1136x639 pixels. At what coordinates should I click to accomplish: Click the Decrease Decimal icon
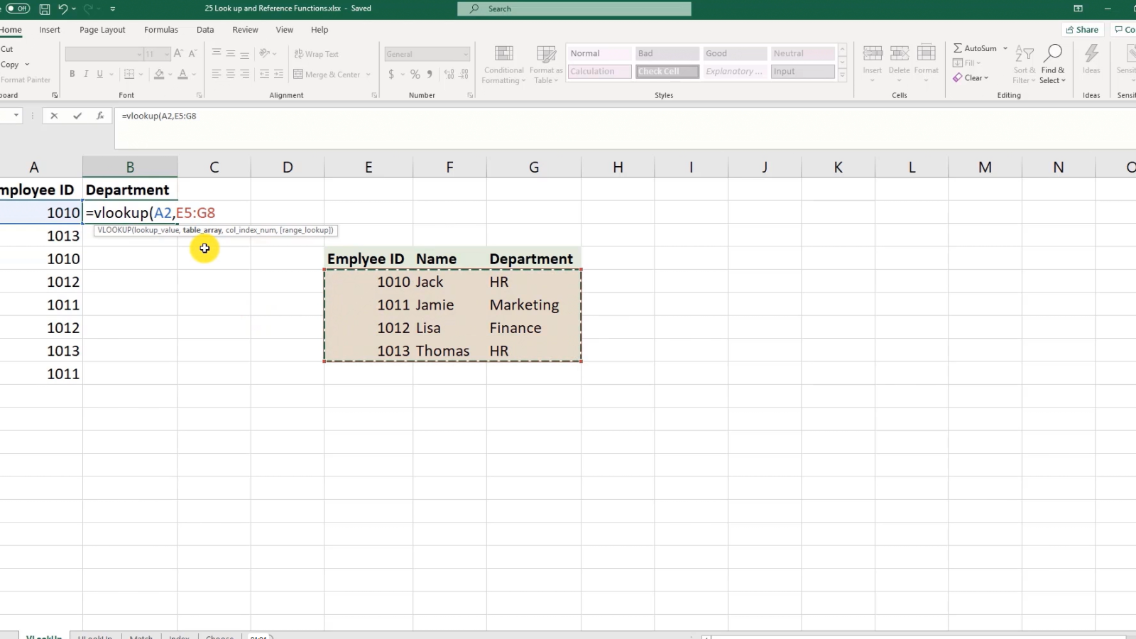pyautogui.click(x=464, y=74)
